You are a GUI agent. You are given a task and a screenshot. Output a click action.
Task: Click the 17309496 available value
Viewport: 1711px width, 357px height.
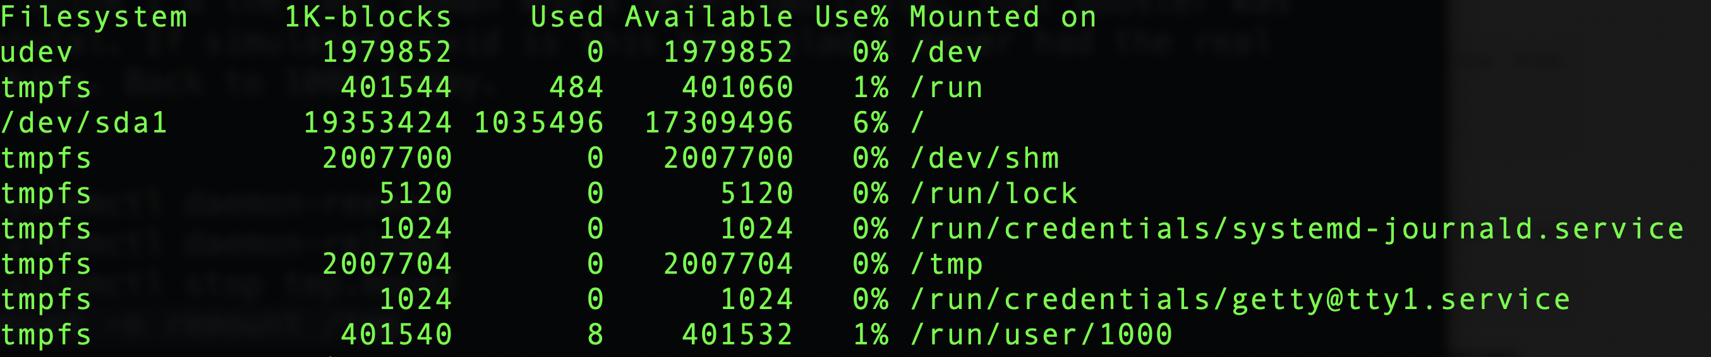(718, 124)
